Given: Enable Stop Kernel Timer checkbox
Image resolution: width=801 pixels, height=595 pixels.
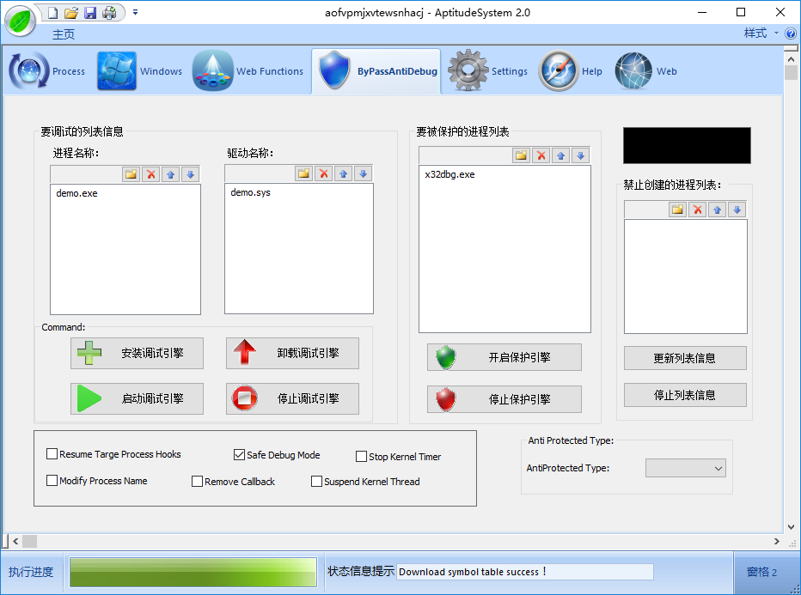Looking at the screenshot, I should point(361,456).
